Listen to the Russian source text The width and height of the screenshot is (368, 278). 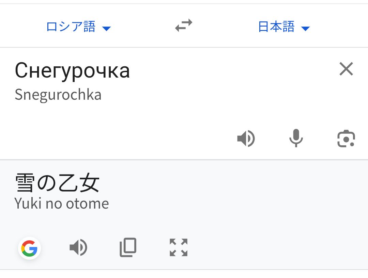pos(246,139)
